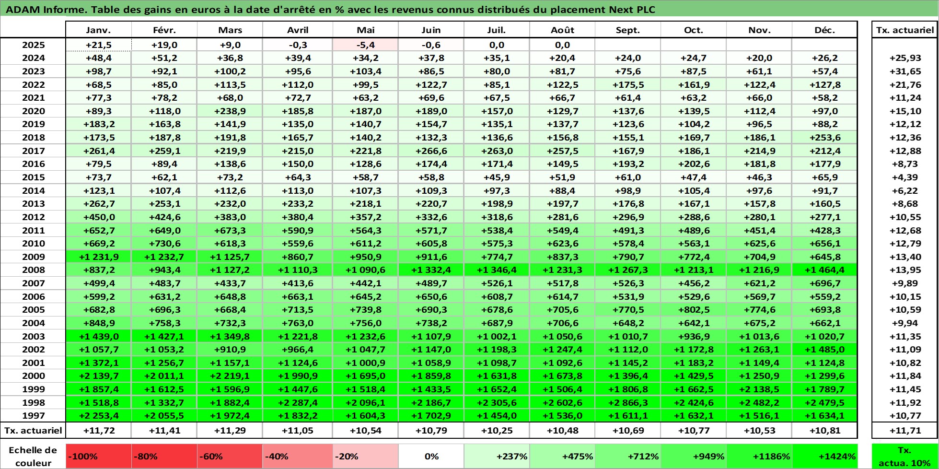The width and height of the screenshot is (939, 469).
Task: Select the Févr. column header
Action: [164, 30]
